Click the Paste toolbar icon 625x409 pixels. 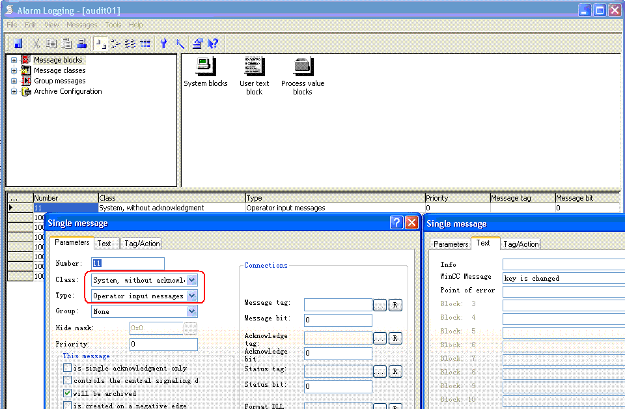(x=66, y=44)
